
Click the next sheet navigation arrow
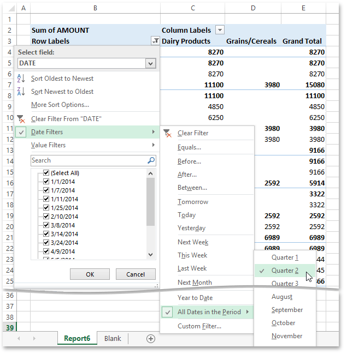(x=34, y=338)
